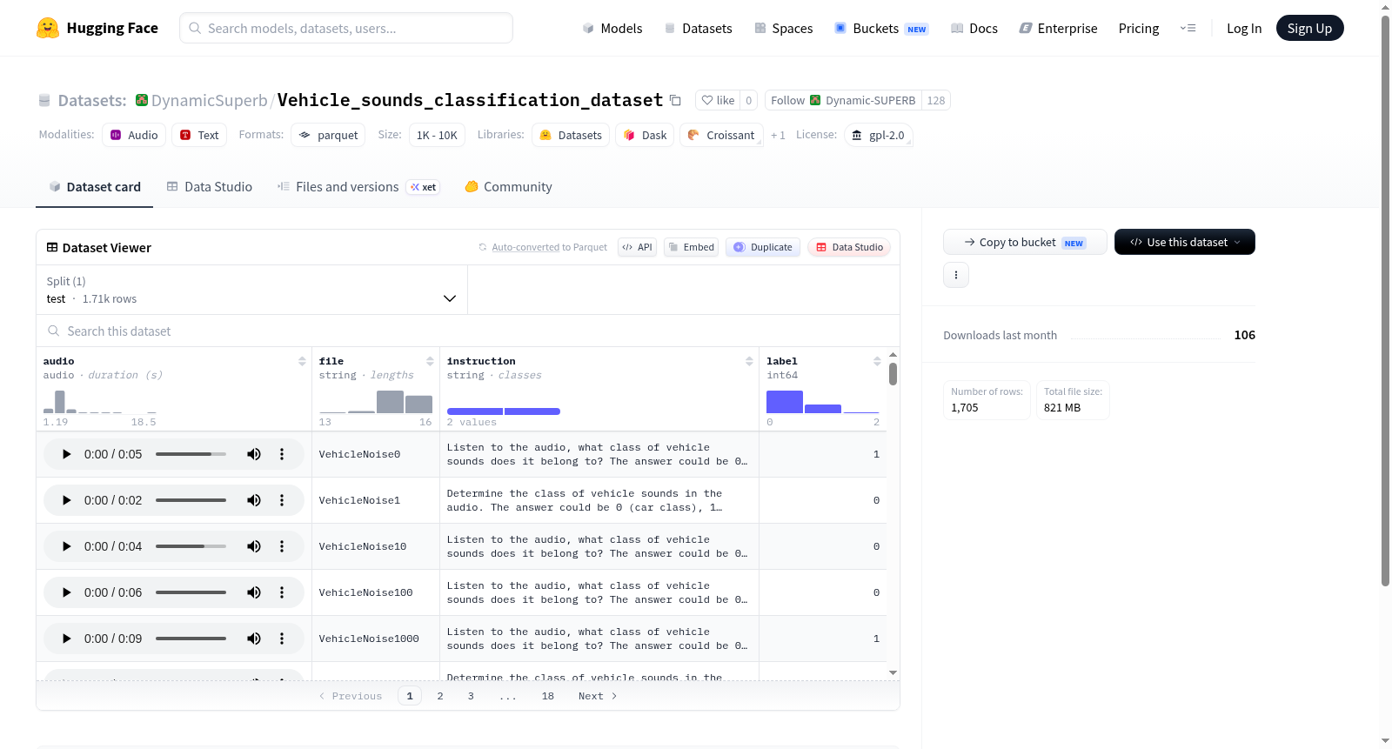Mute the VehicleNoise100 audio player
Image resolution: width=1392 pixels, height=749 pixels.
[254, 592]
